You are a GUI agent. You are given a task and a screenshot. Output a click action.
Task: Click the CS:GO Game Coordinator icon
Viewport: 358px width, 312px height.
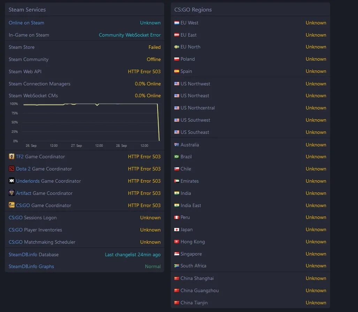[12, 205]
